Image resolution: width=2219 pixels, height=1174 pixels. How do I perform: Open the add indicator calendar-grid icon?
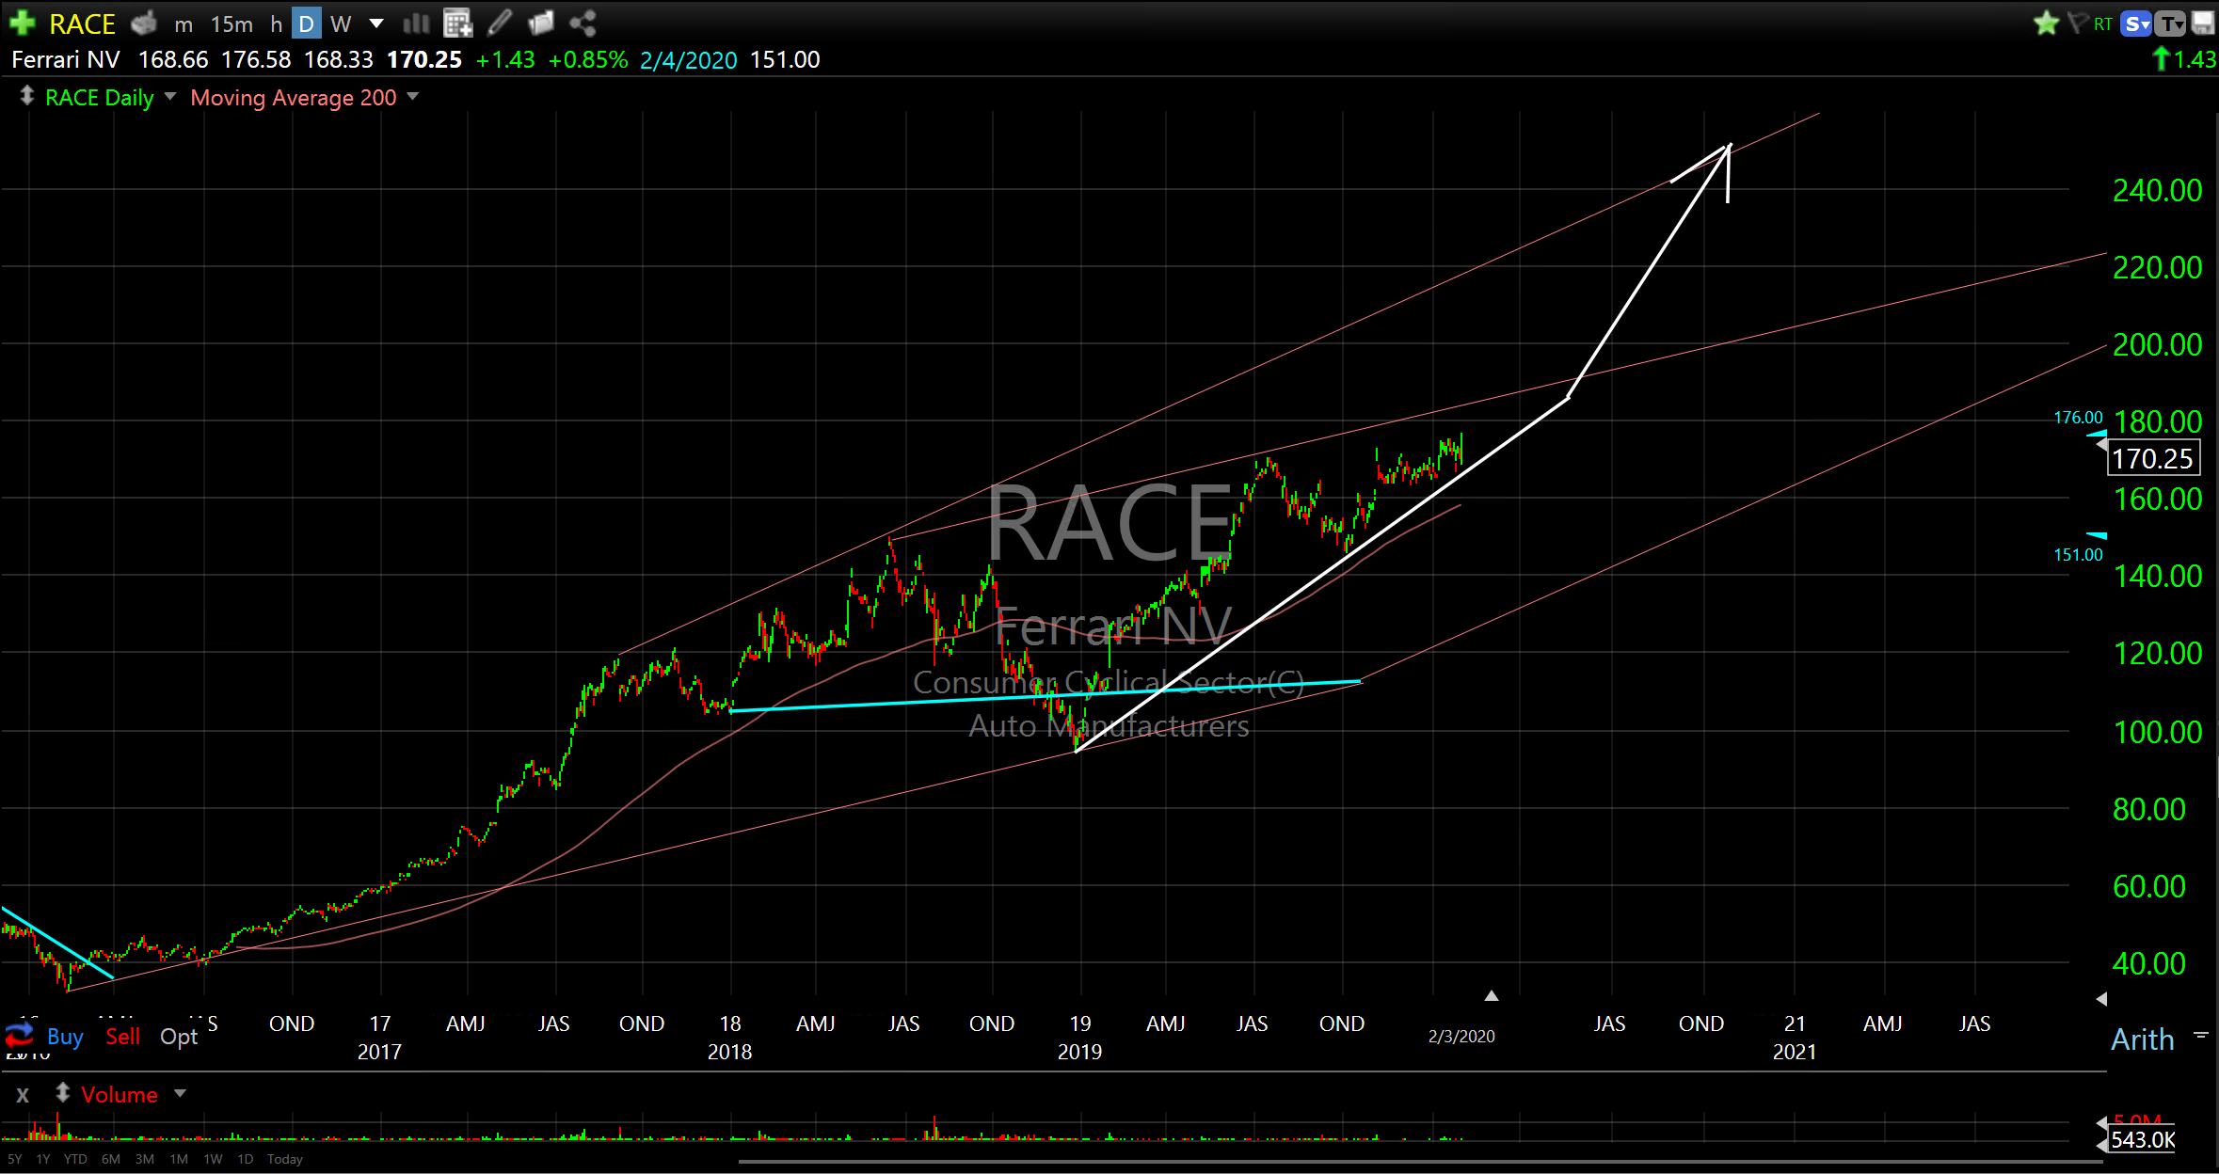point(457,23)
